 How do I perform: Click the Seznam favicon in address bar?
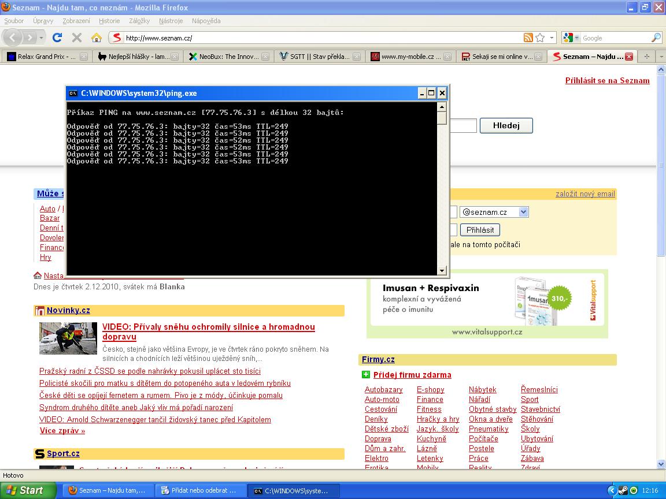tap(117, 38)
